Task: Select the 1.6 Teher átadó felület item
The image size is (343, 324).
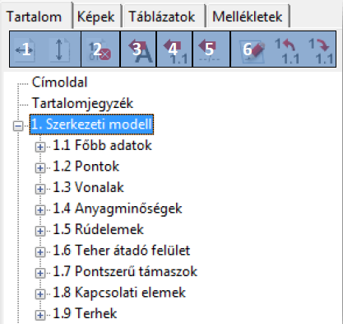Action: (121, 251)
